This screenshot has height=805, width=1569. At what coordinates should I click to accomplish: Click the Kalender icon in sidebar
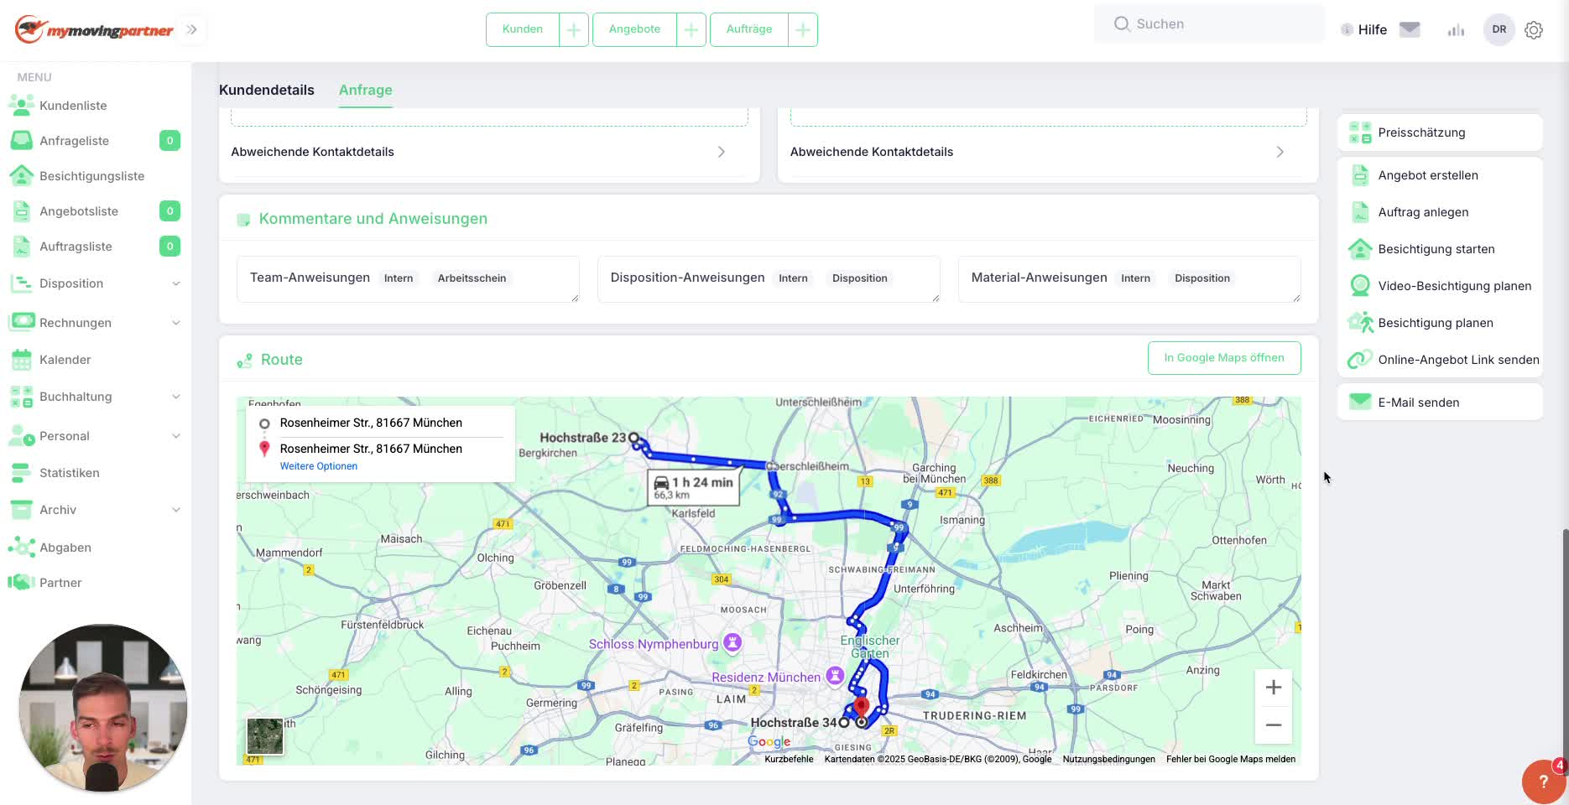pyautogui.click(x=22, y=360)
